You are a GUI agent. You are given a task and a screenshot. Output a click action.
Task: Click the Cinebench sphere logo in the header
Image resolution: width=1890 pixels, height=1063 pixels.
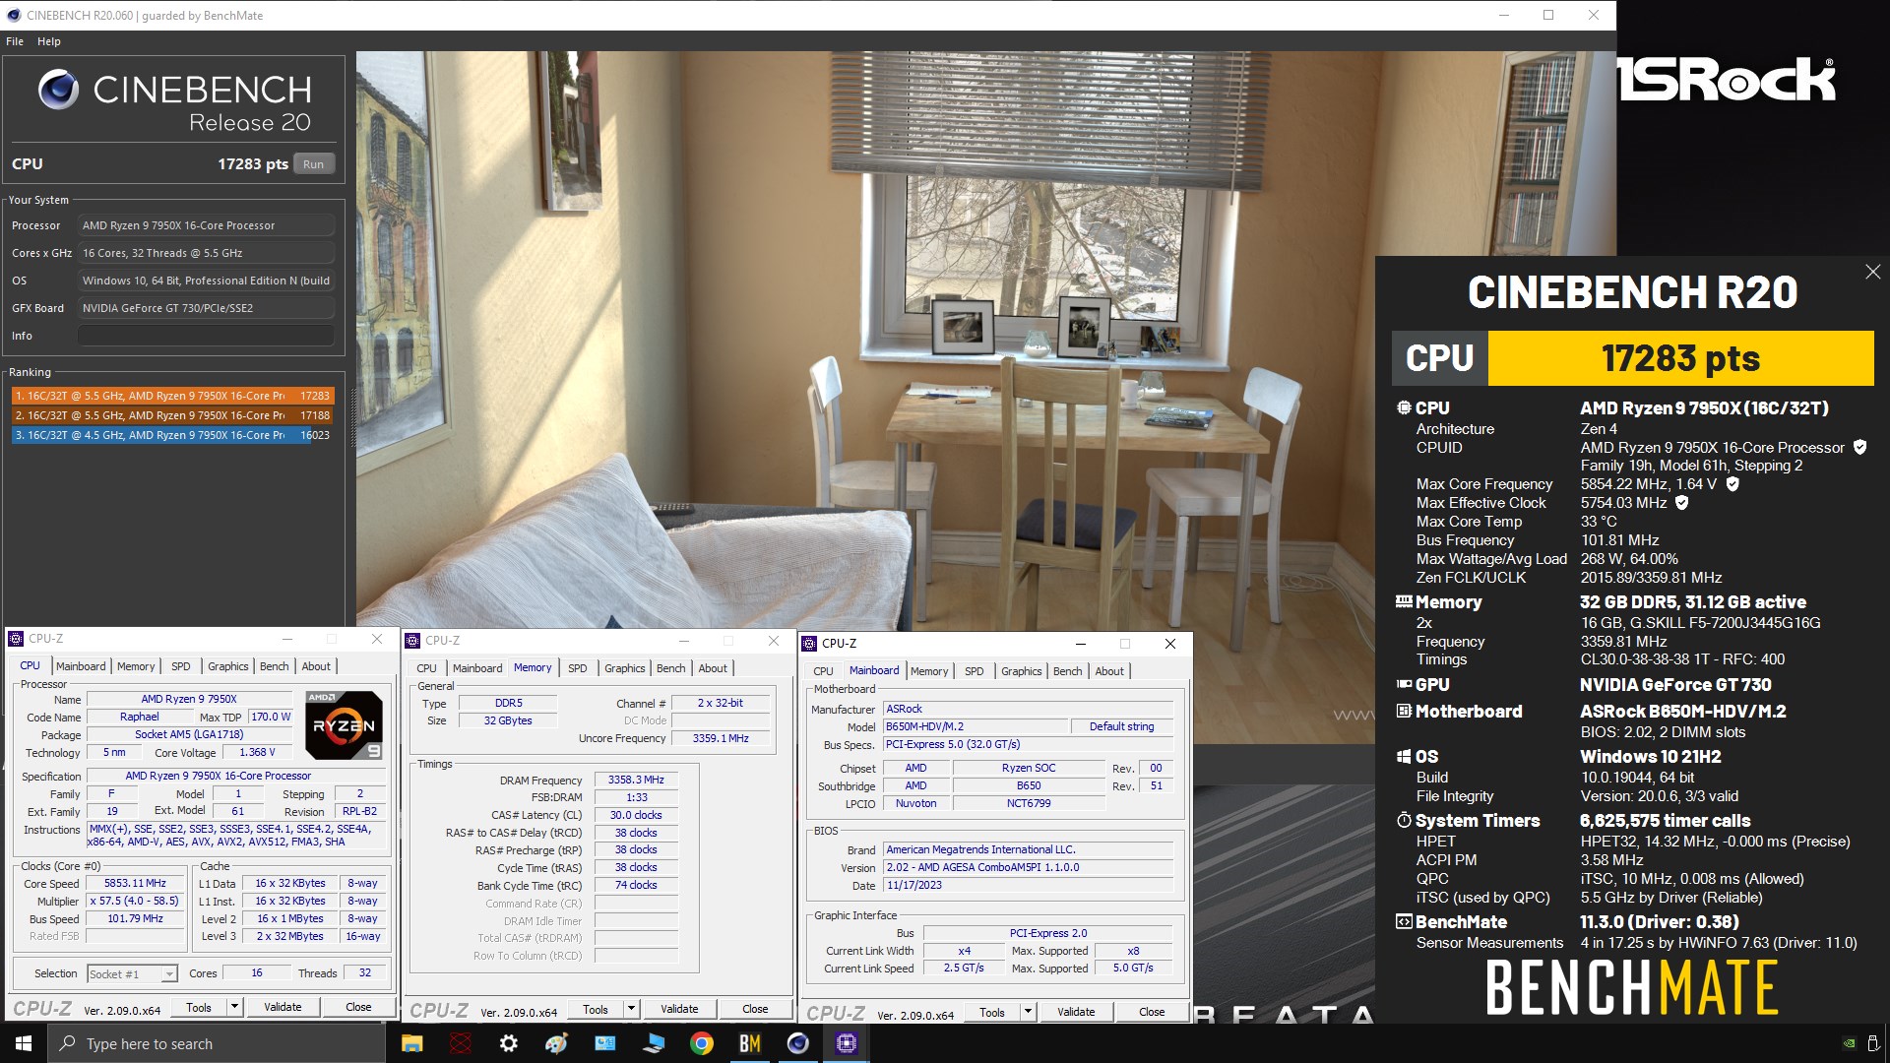(58, 90)
